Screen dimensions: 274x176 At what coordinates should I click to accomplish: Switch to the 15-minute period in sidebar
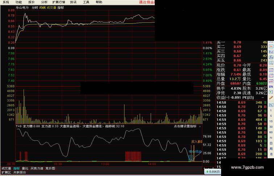(x=271, y=121)
